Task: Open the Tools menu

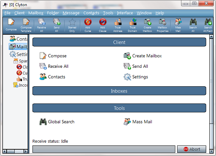Action: (108, 13)
